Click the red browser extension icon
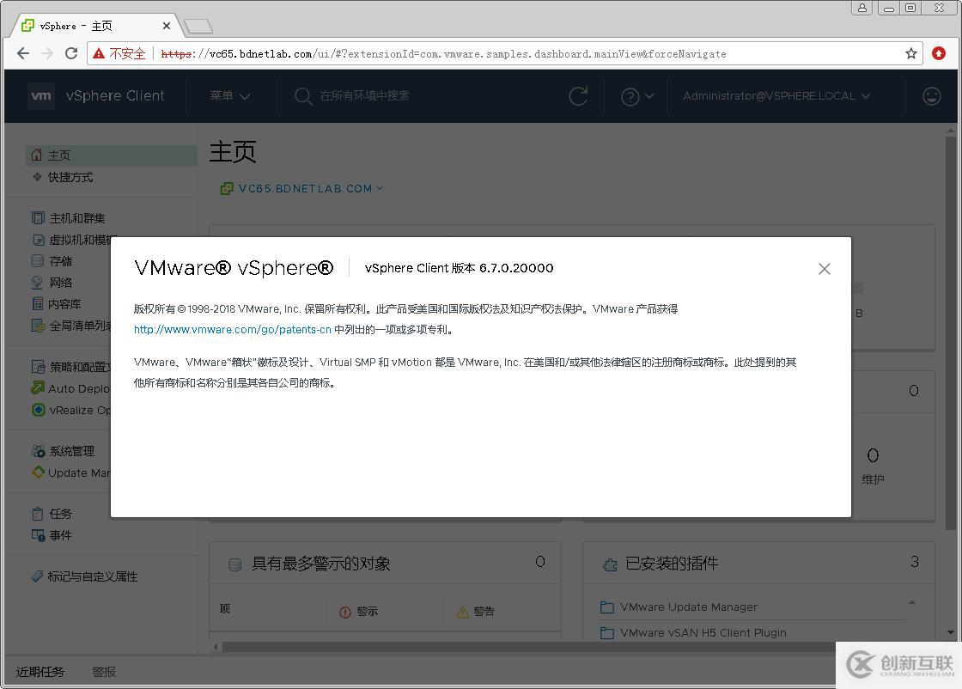 click(939, 53)
